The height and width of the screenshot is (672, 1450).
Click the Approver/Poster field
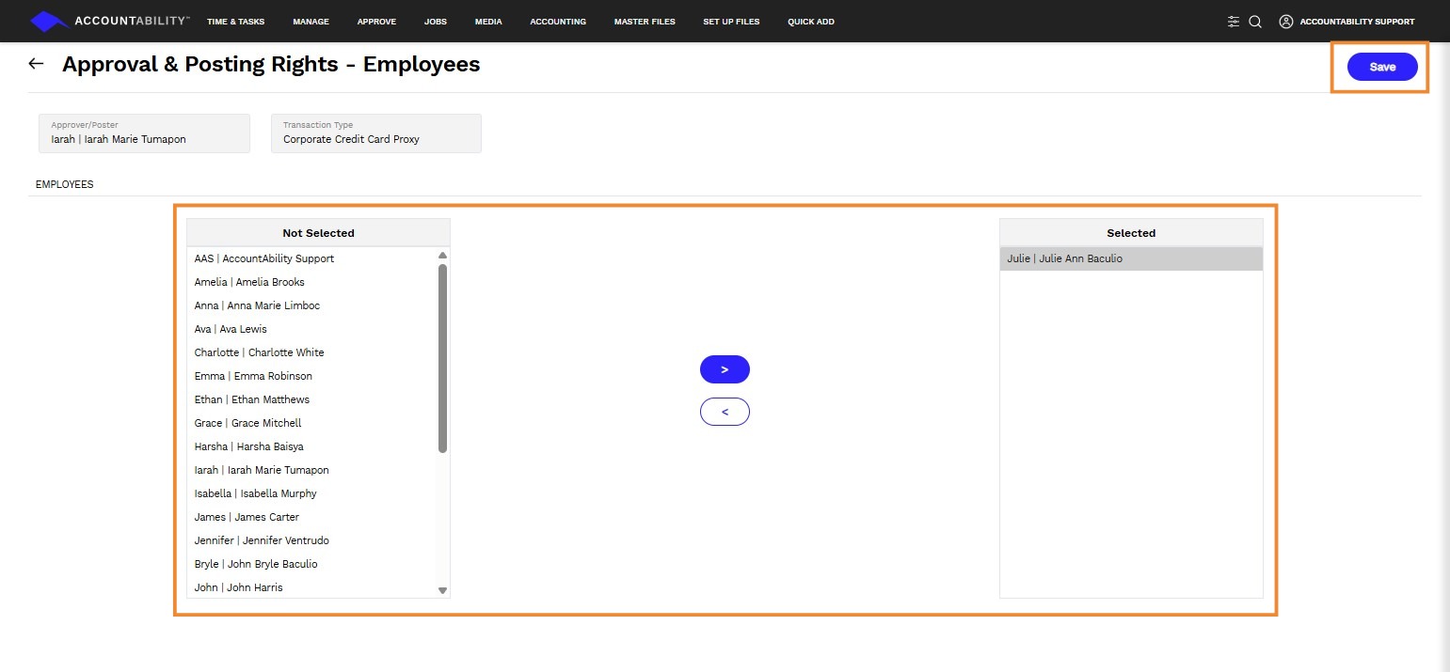pyautogui.click(x=144, y=133)
